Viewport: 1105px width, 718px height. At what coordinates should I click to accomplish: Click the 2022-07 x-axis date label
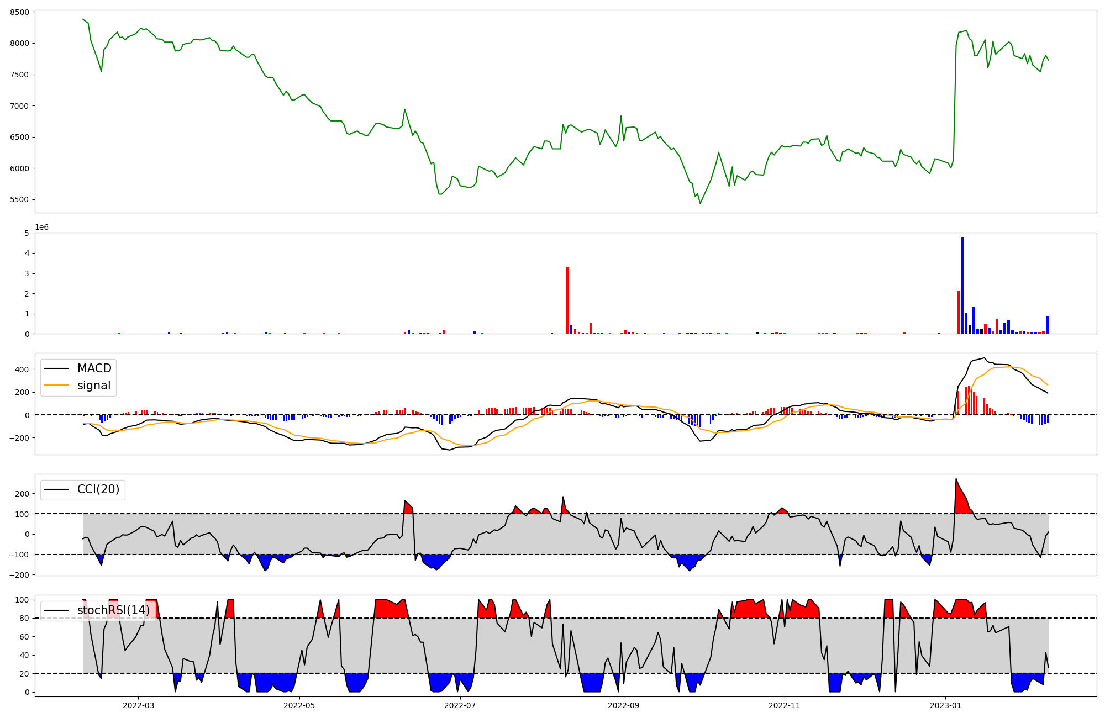(460, 705)
